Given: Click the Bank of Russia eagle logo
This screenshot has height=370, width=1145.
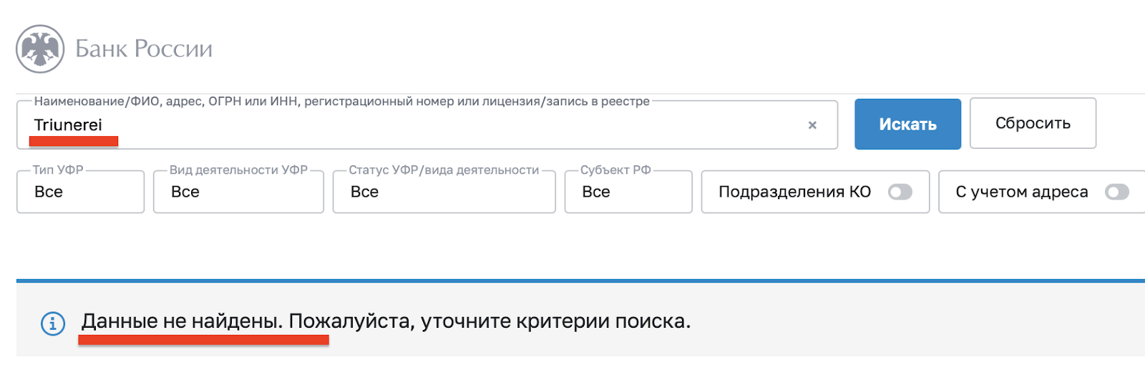Looking at the screenshot, I should 40,49.
